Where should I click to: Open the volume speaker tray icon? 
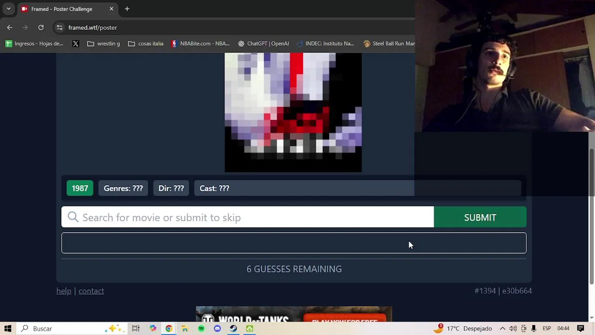tap(513, 328)
